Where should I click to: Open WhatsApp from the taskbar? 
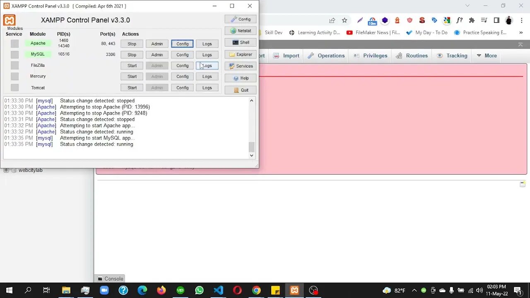click(199, 290)
